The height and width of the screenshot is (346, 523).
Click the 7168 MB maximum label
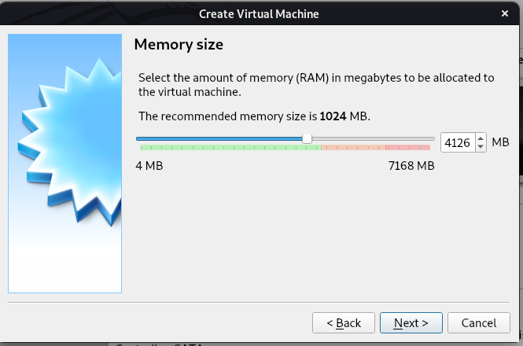pos(411,166)
